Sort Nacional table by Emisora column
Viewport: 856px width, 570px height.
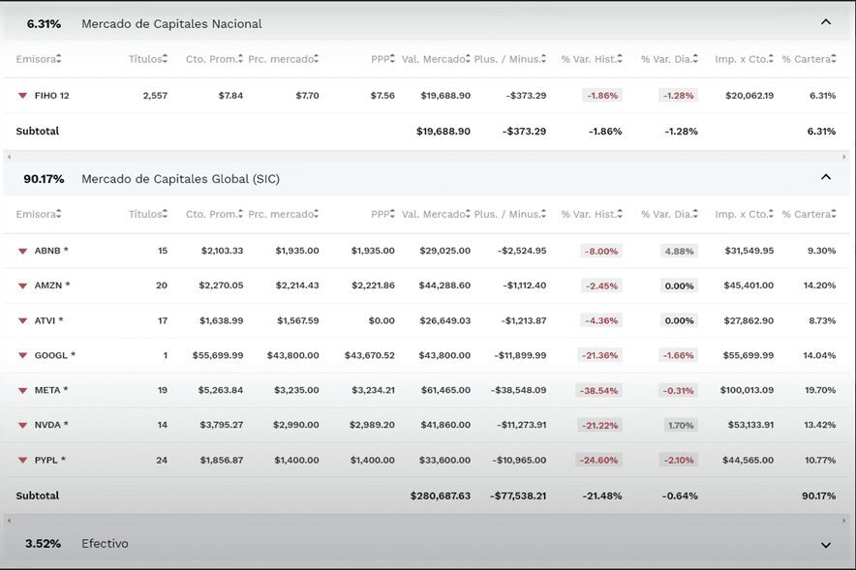[38, 59]
